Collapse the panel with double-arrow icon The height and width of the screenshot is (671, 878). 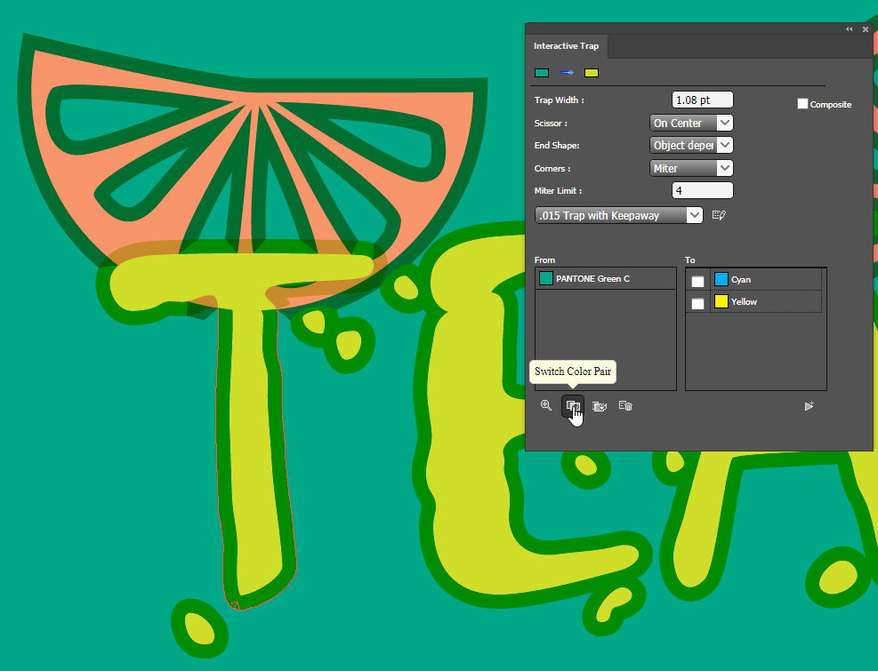click(850, 29)
